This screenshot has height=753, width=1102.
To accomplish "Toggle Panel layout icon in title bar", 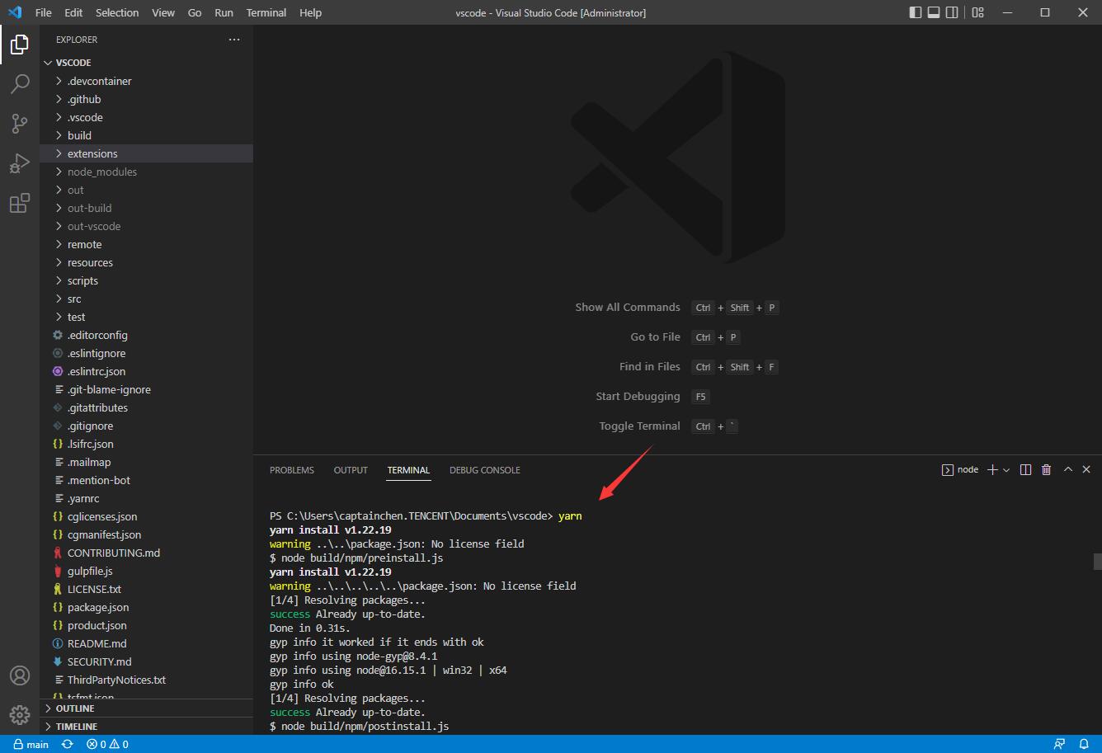I will 934,12.
